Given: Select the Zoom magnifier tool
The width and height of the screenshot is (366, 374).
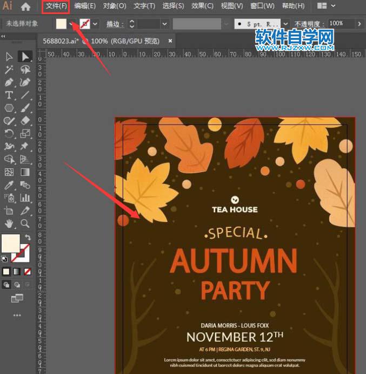Looking at the screenshot, I should [x=25, y=224].
